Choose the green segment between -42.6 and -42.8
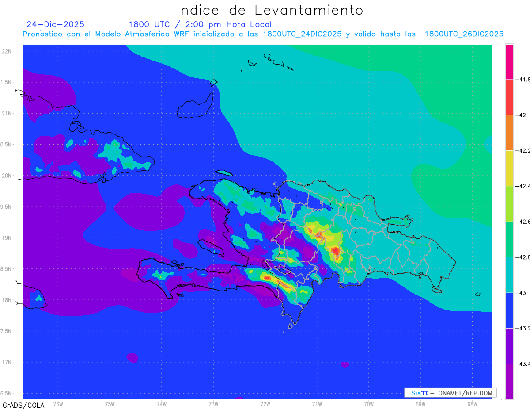 coord(509,239)
